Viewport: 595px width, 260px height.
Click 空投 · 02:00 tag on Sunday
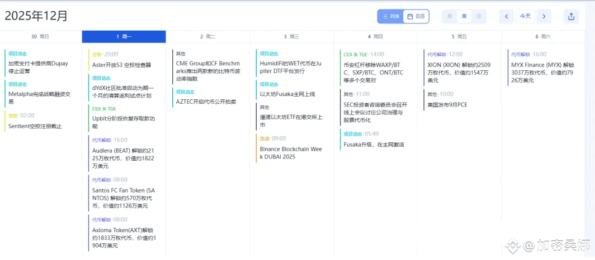pos(21,115)
